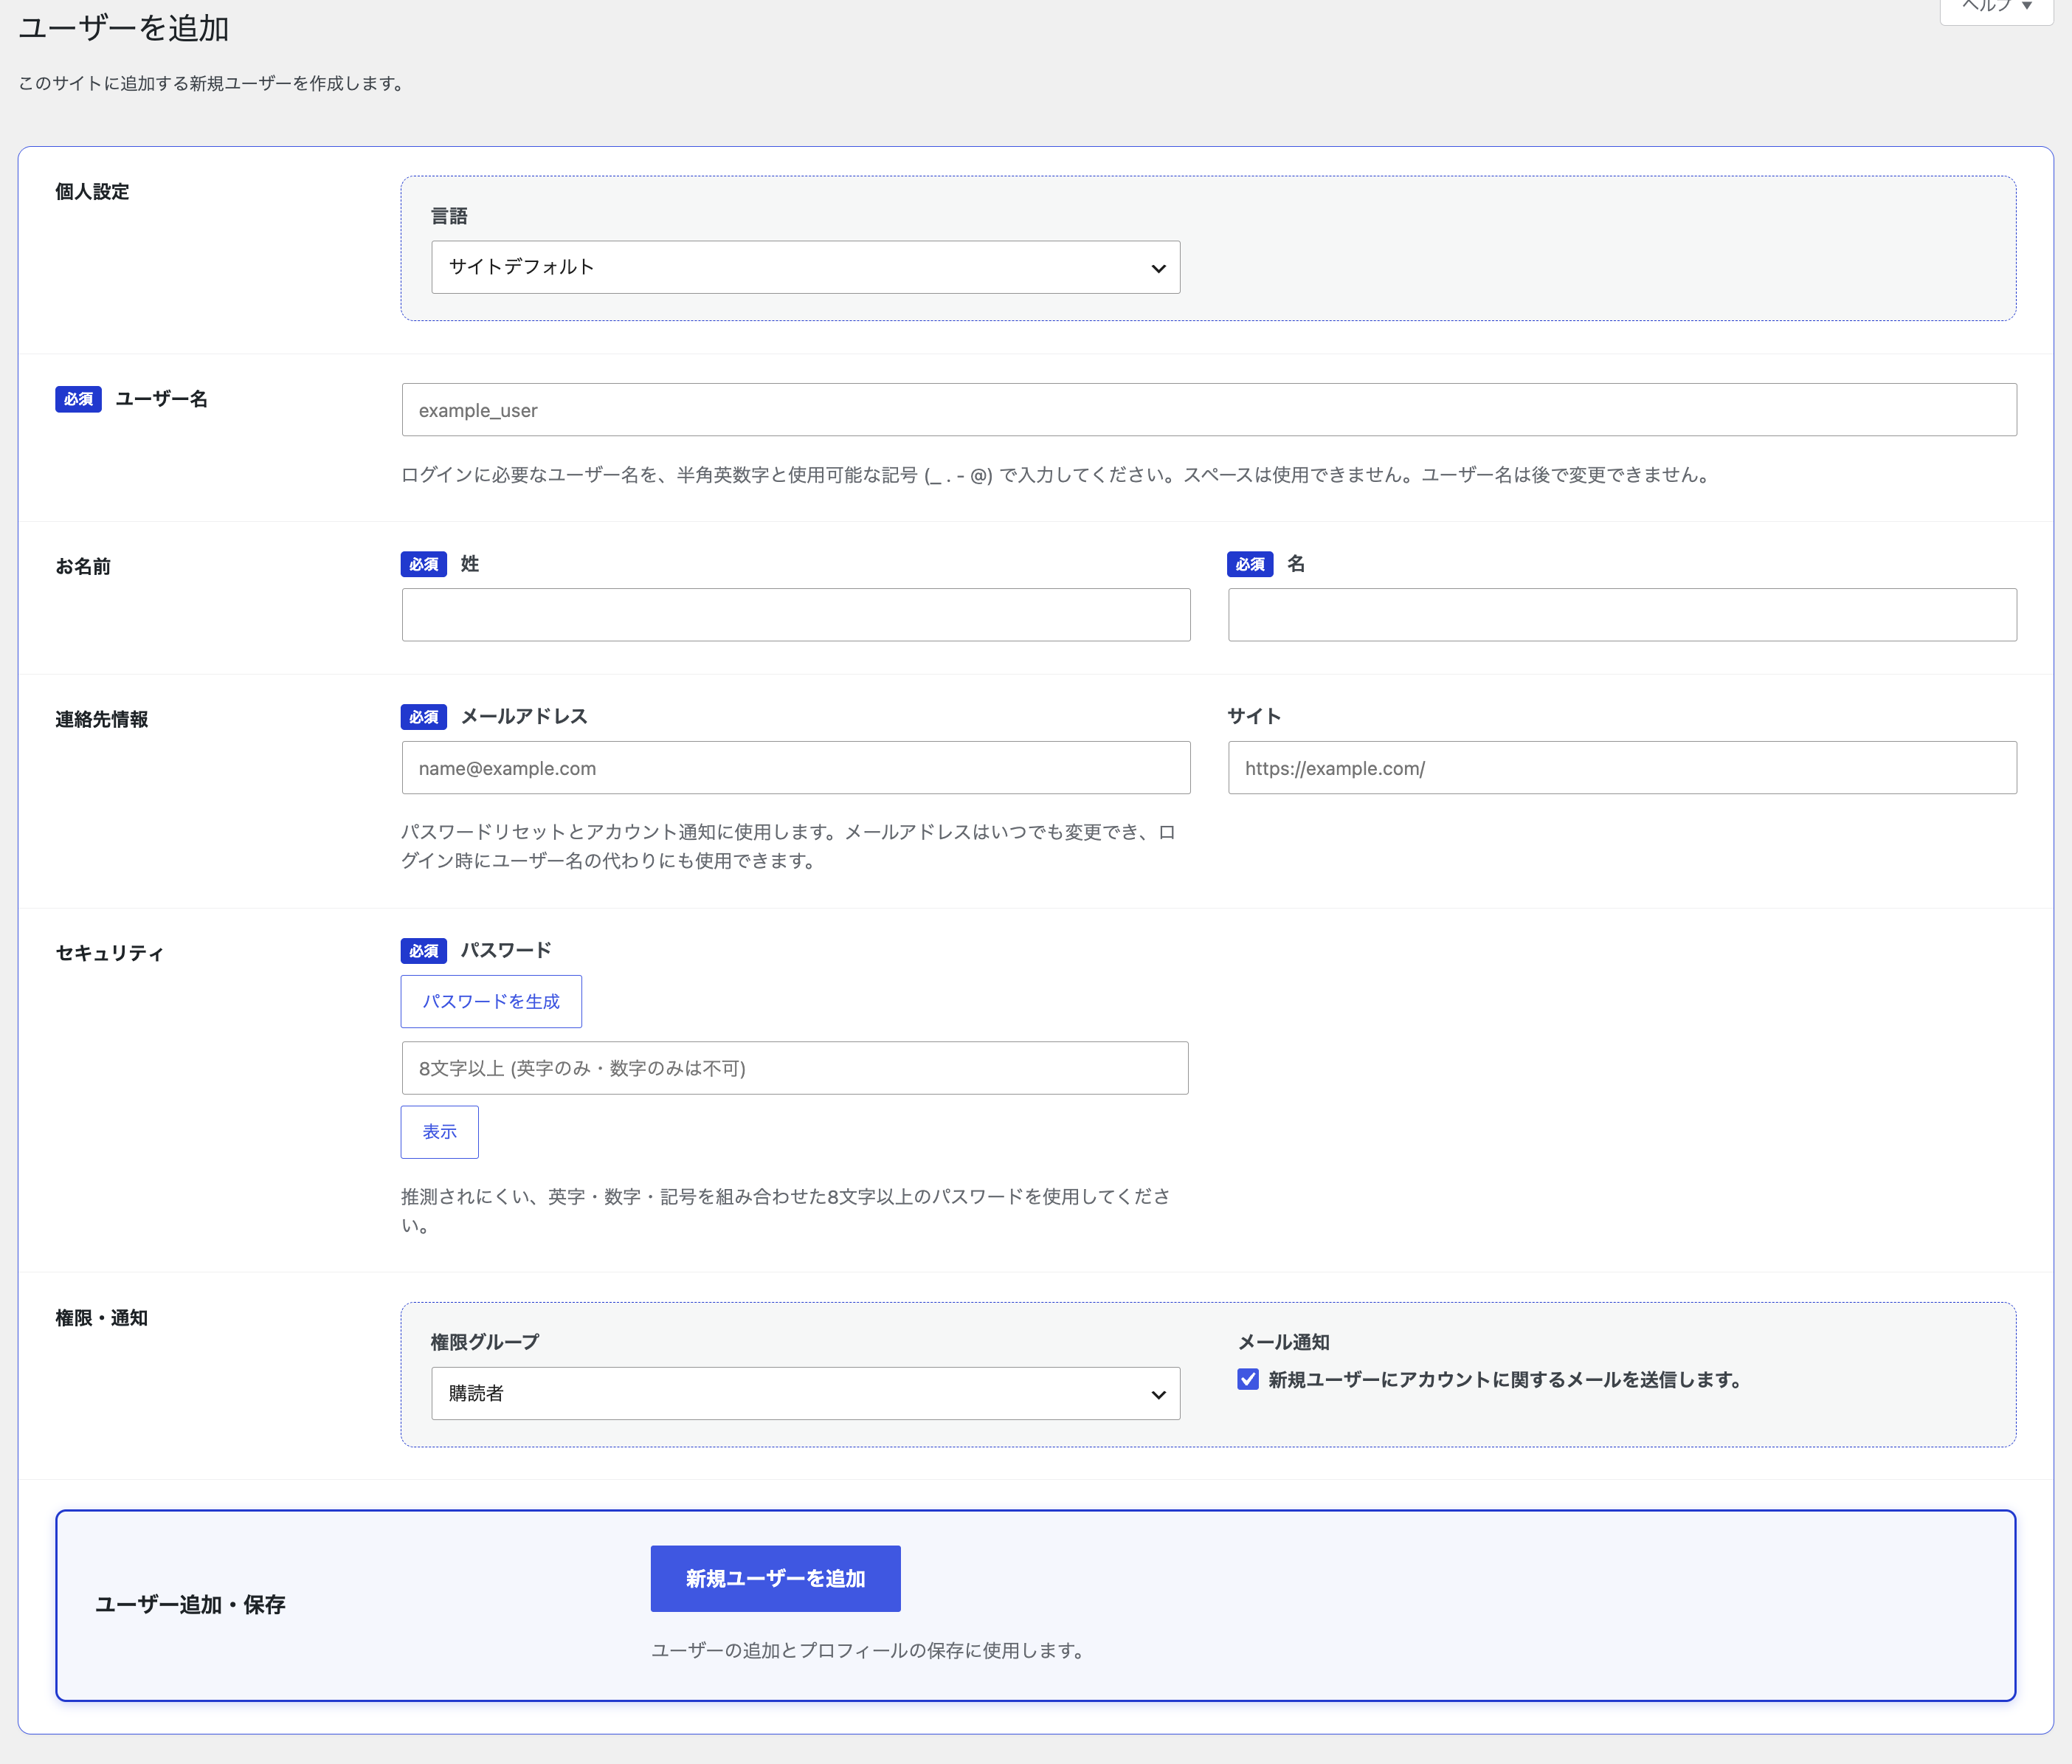Click the サイト URL input field
The width and height of the screenshot is (2072, 1764).
1622,768
